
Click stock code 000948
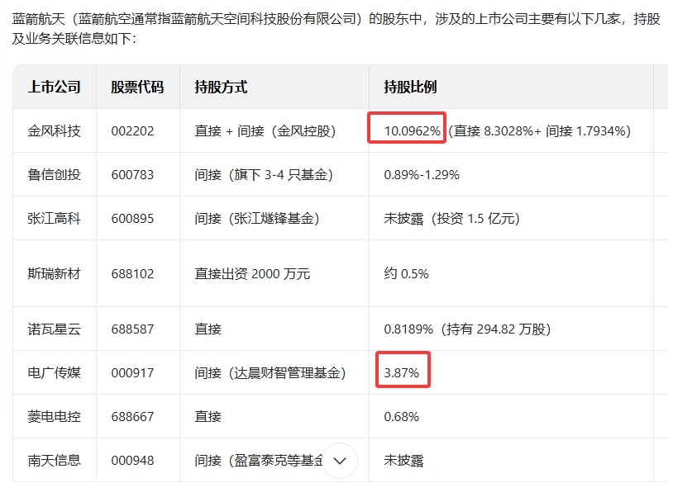[x=132, y=461]
